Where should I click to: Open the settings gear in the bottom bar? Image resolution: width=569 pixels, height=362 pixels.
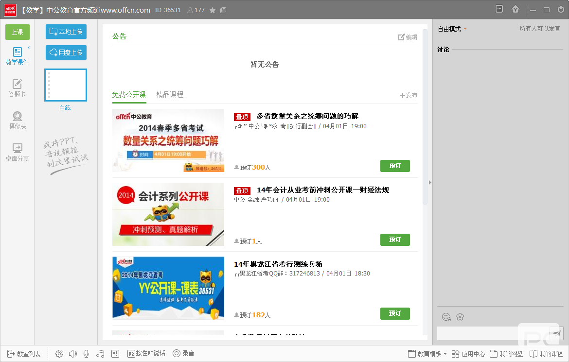click(x=59, y=354)
